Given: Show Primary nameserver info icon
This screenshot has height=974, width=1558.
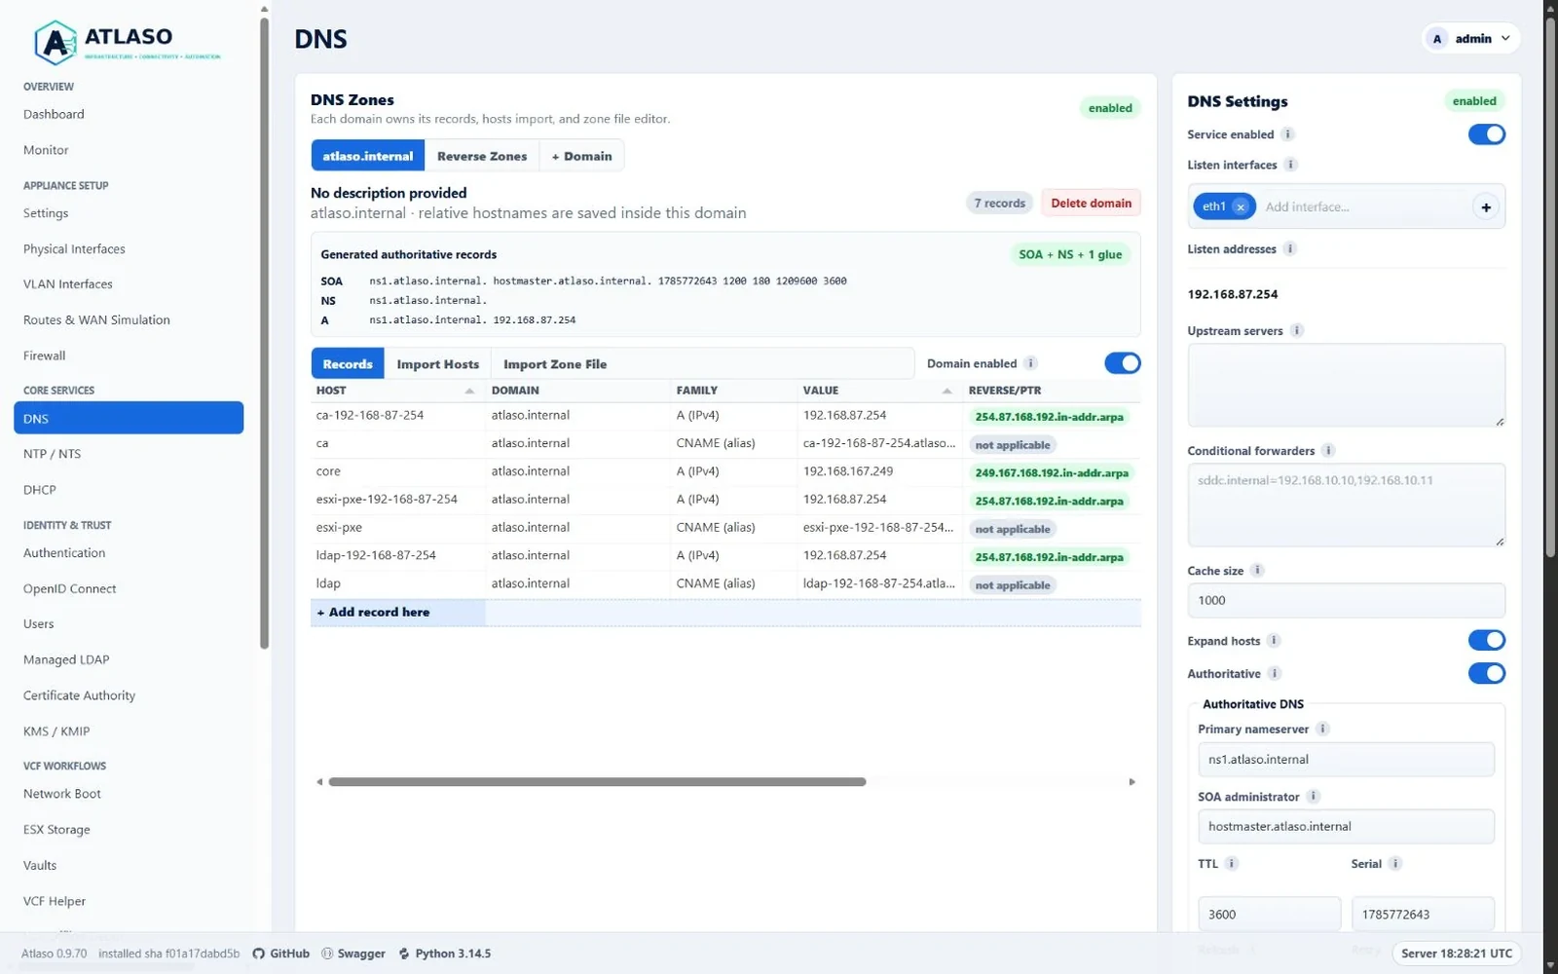Looking at the screenshot, I should click(x=1322, y=729).
